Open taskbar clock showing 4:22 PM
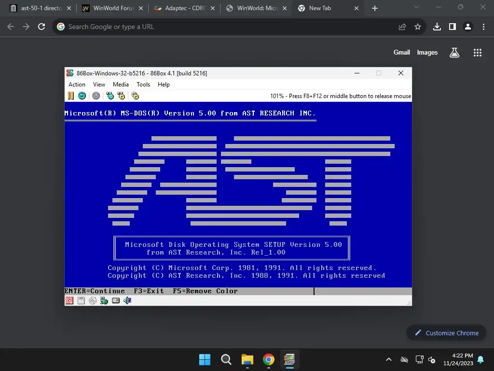 click(458, 359)
